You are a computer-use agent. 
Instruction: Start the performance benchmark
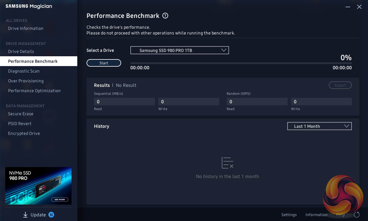tap(104, 63)
